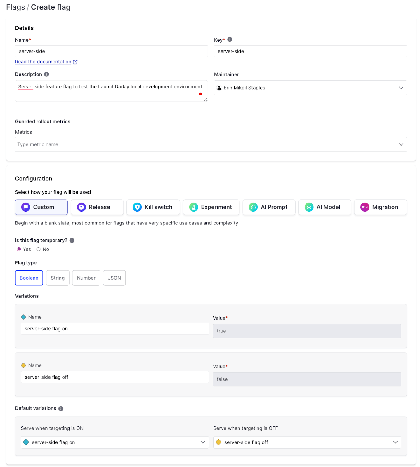Click the Default variations info icon
Image resolution: width=420 pixels, height=467 pixels.
61,408
